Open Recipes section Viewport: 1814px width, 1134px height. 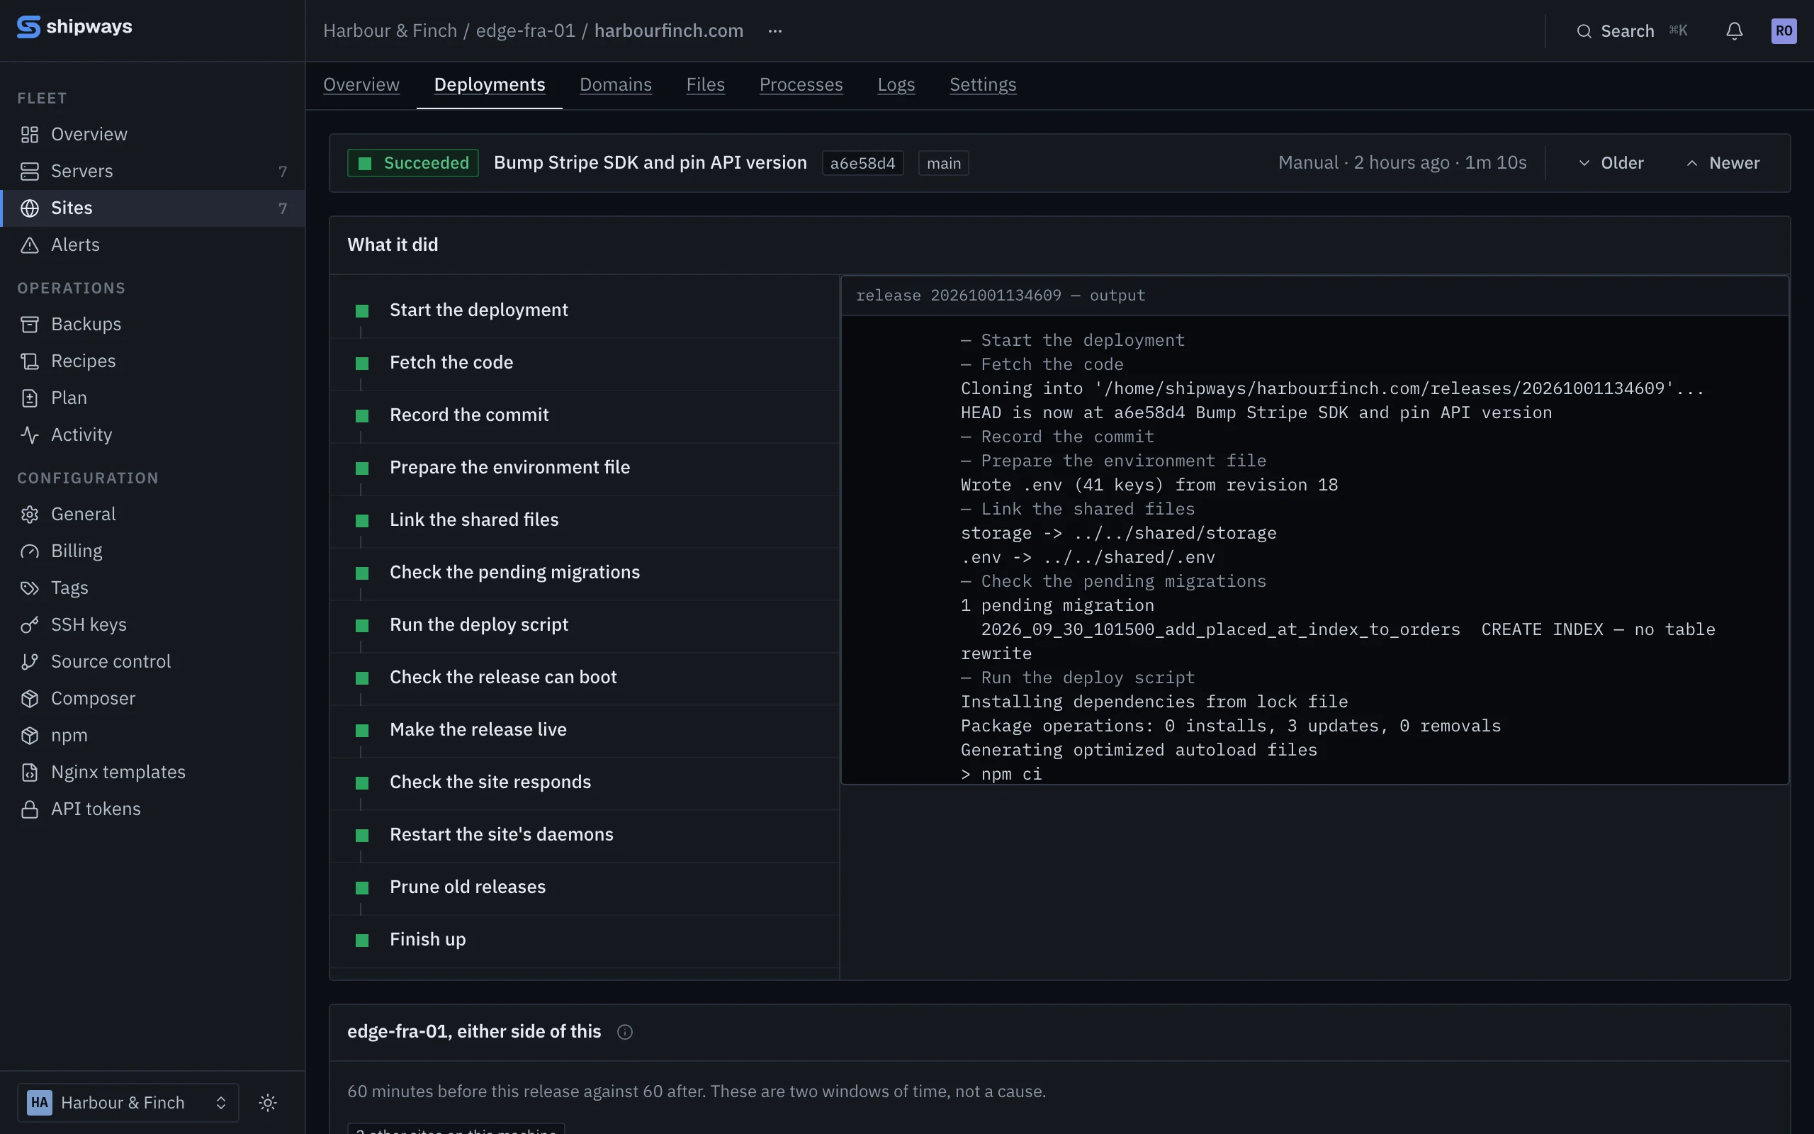[x=152, y=361]
